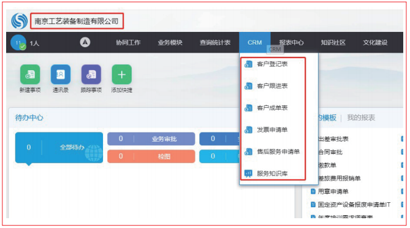Screen dimensions: 410x228
Task: Open the 协同工作 navigation item
Action: click(128, 42)
